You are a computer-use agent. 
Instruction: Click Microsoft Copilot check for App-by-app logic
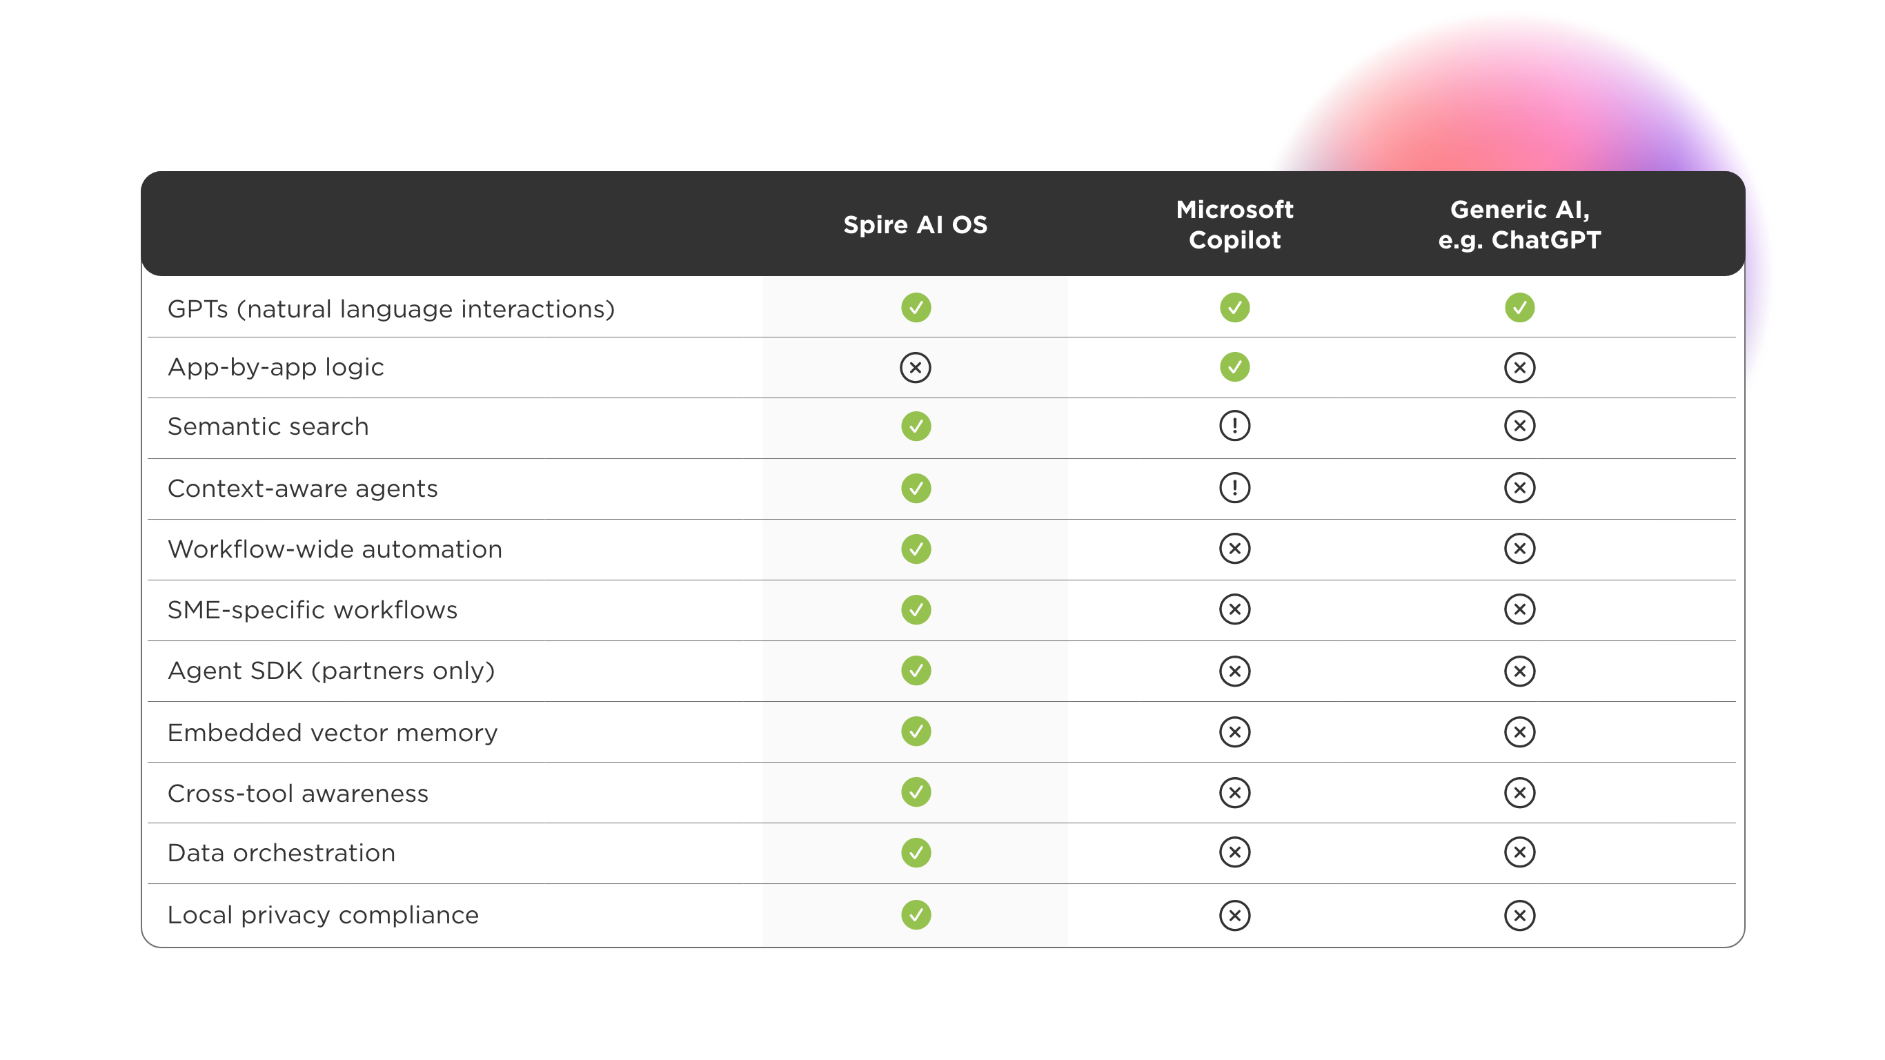tap(1234, 368)
